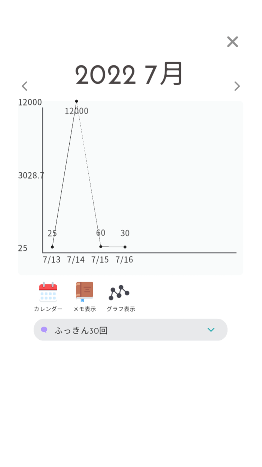The width and height of the screenshot is (262, 467).
Task: Open the memo book icon
Action: coord(84,292)
